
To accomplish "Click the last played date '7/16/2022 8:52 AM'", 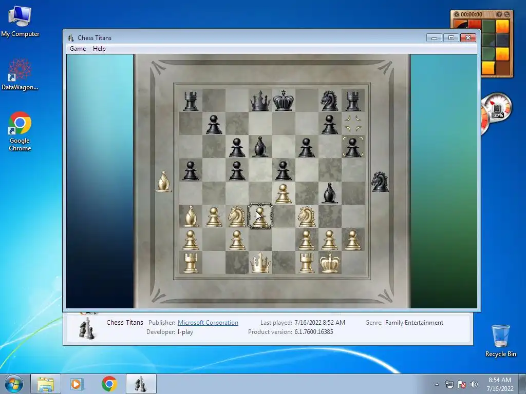I will point(320,322).
